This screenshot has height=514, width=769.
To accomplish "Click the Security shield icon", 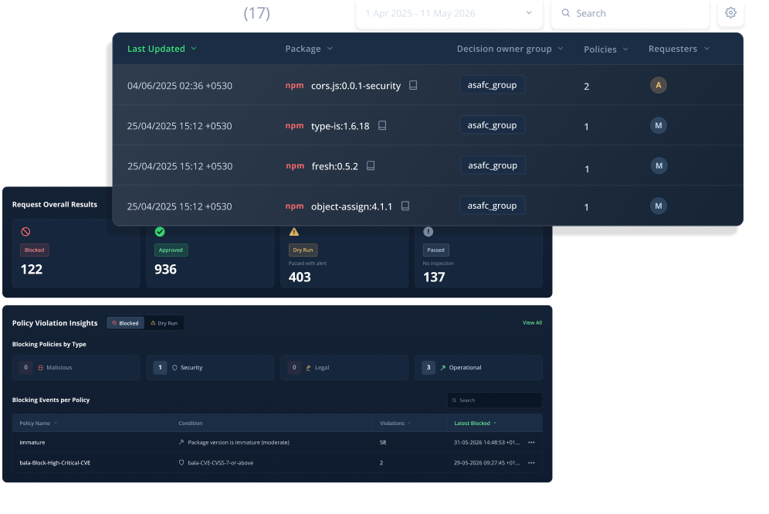I will tap(174, 367).
